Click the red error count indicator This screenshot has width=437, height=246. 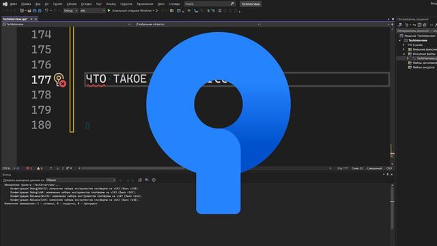(29, 168)
